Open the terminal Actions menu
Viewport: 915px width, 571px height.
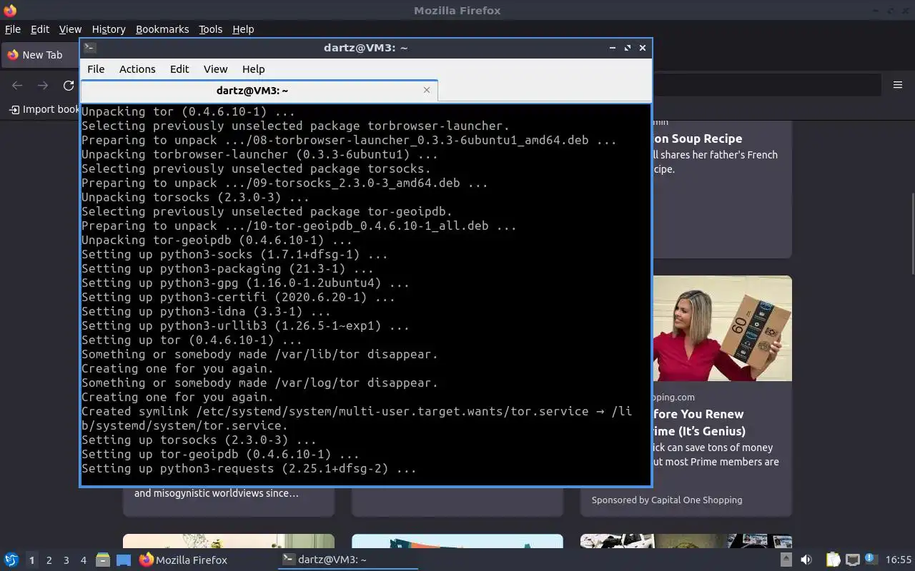pos(137,69)
